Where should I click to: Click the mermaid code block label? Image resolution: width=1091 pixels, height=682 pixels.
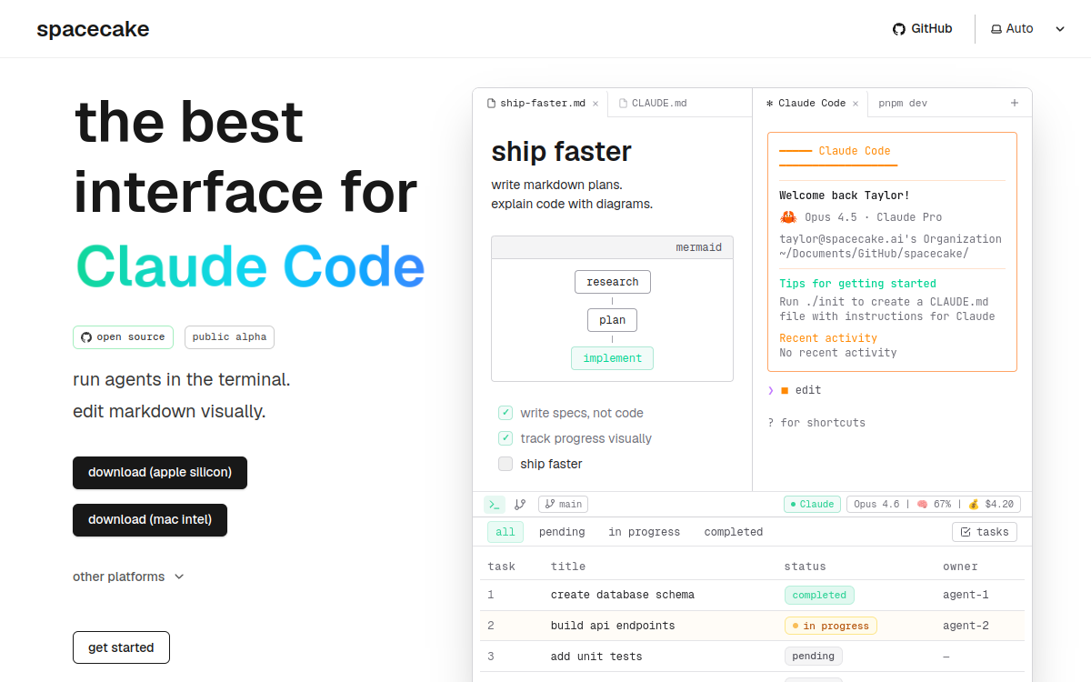tap(698, 247)
